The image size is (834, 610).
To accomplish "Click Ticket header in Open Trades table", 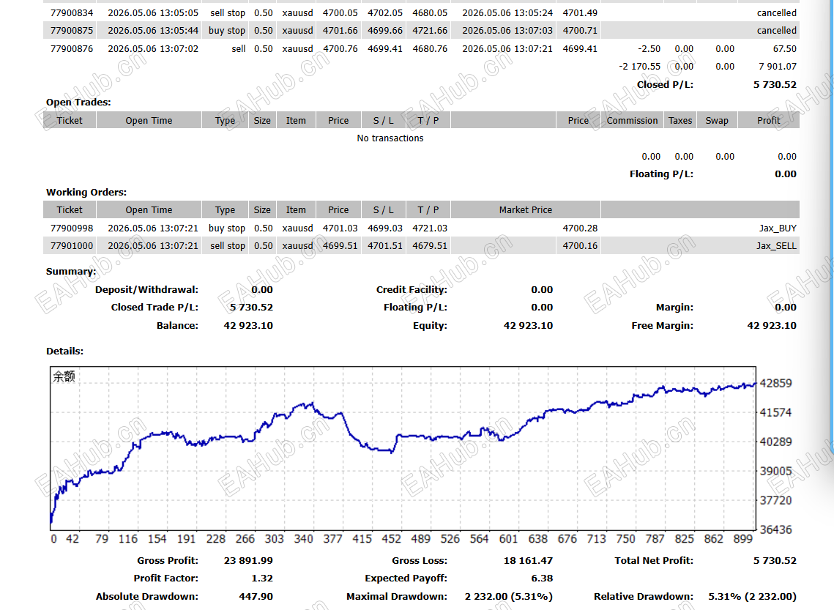I will coord(70,121).
